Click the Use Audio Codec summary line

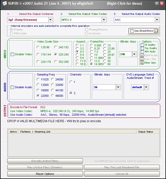(68, 115)
